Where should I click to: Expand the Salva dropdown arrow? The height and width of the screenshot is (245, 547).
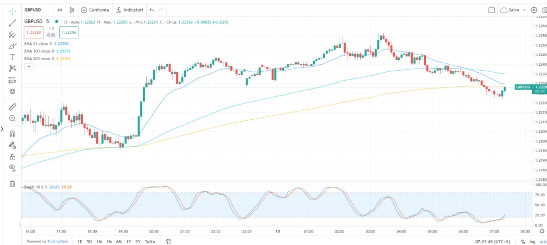coord(524,10)
